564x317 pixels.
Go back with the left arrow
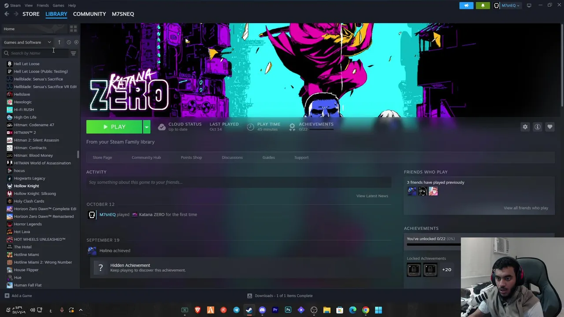(x=7, y=14)
